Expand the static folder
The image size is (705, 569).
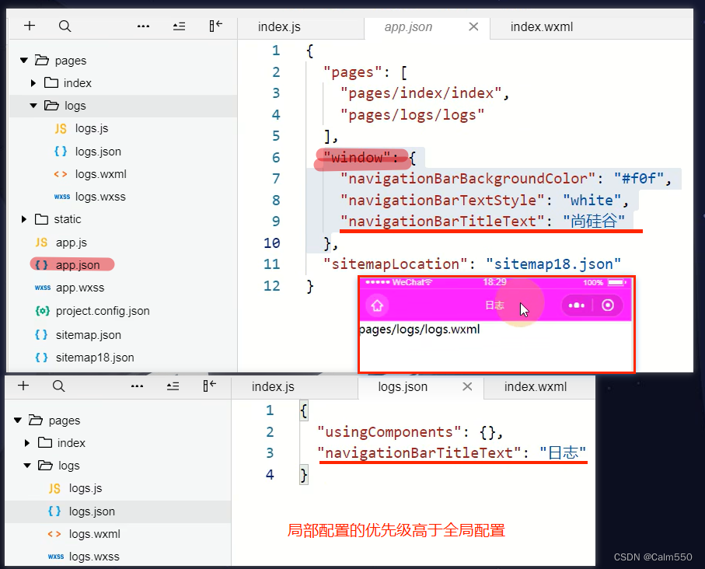pos(24,219)
